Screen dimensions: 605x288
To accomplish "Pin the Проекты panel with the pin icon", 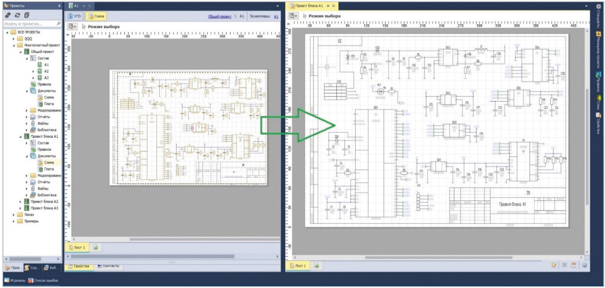I will coord(59,6).
